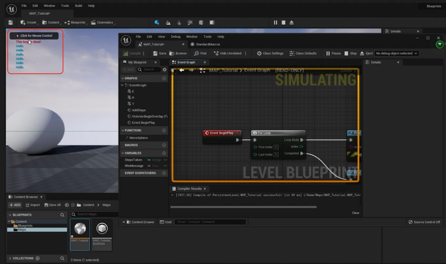The image size is (446, 264).
Task: Switch to Landscape mode icon
Action: pos(168,22)
